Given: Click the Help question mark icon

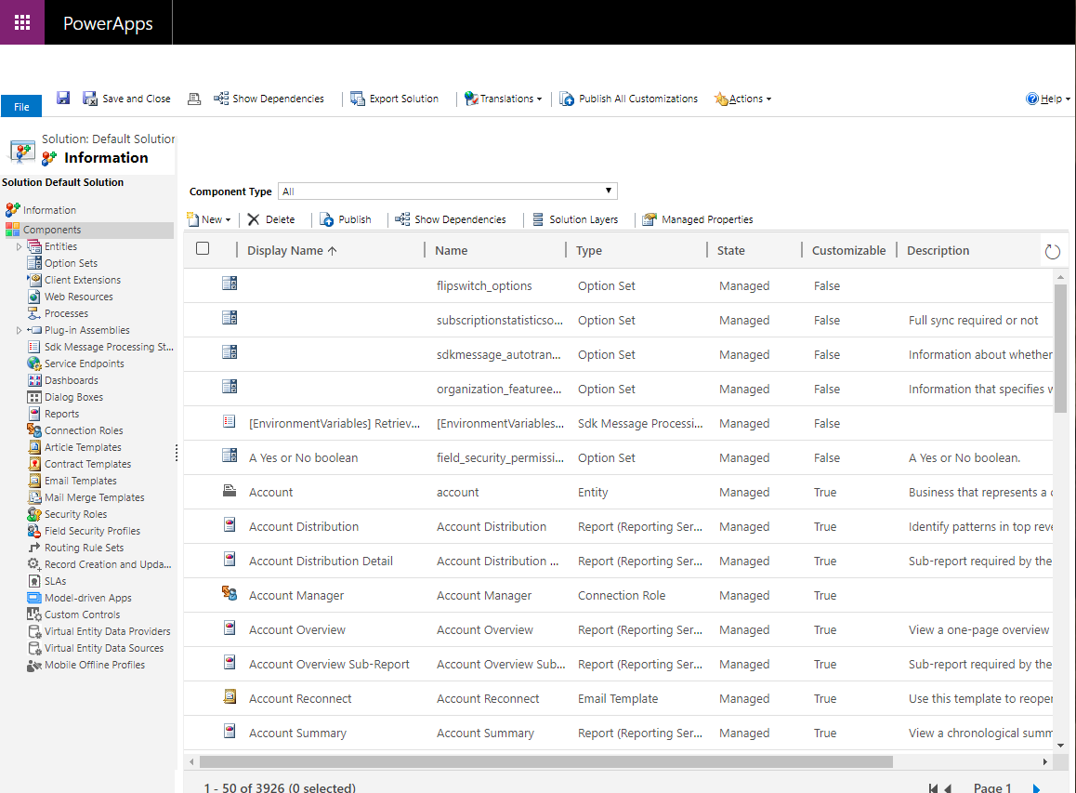Looking at the screenshot, I should [1032, 99].
